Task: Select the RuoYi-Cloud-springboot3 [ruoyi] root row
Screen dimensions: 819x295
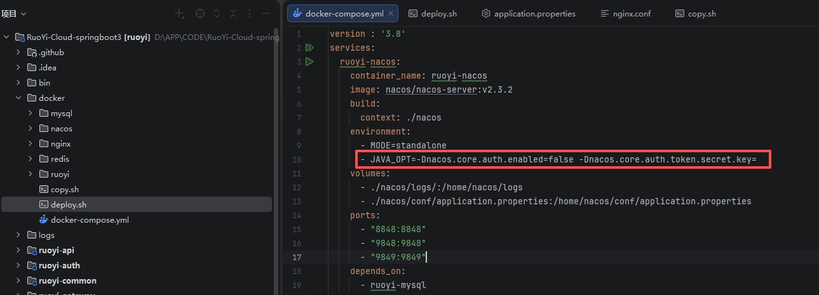Action: pyautogui.click(x=137, y=37)
